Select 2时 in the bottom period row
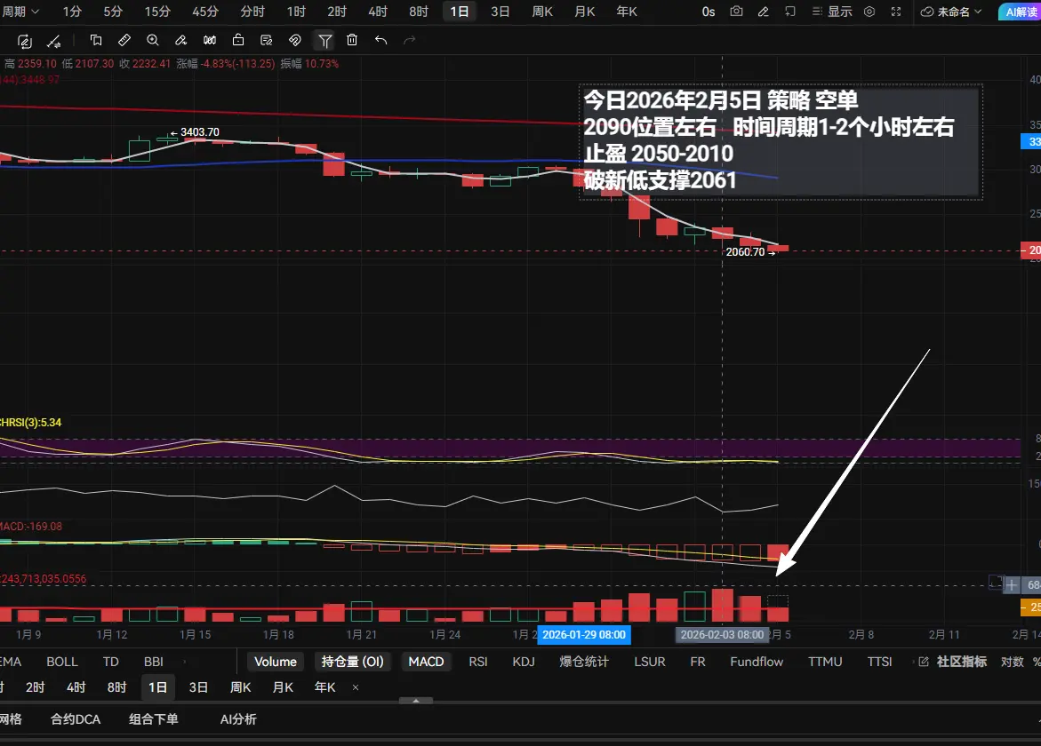The image size is (1041, 746). 36,687
